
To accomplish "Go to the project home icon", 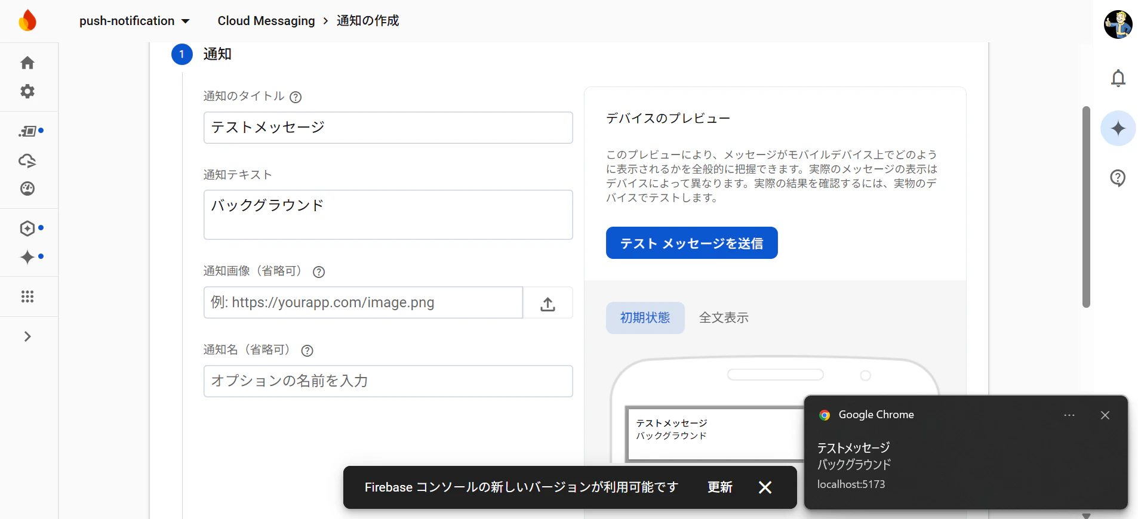I will (x=27, y=63).
